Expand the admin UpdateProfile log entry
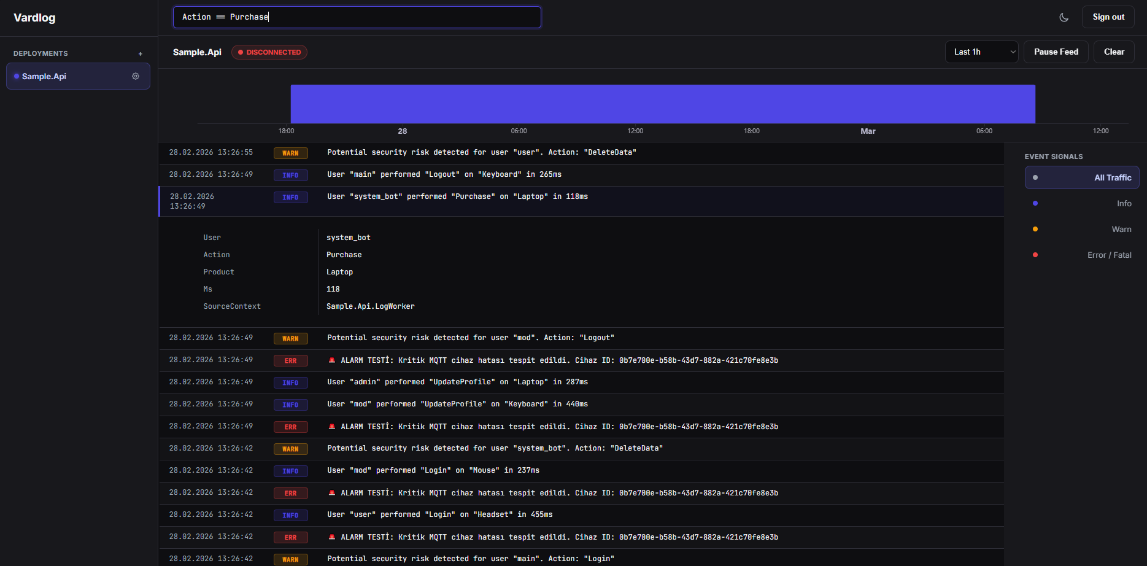This screenshot has width=1147, height=566. (457, 382)
